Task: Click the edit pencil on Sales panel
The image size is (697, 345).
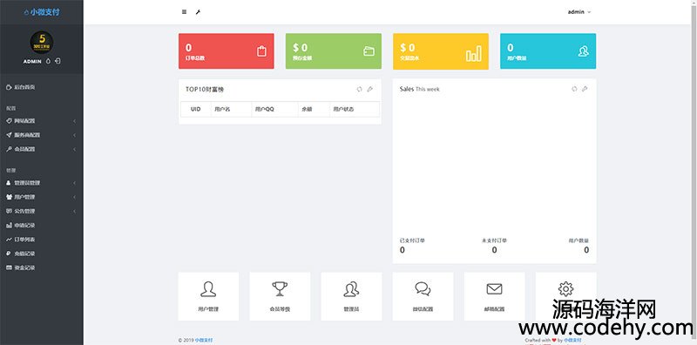Action: point(585,89)
